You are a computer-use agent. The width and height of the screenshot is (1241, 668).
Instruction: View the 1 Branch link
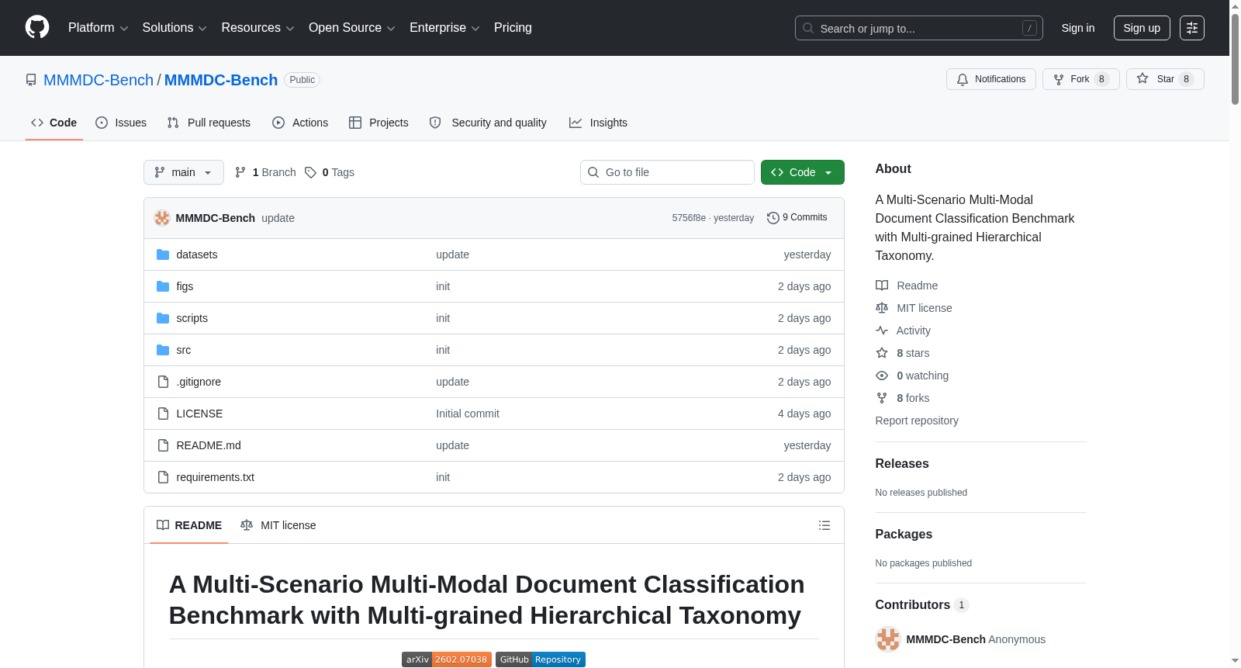coord(265,172)
